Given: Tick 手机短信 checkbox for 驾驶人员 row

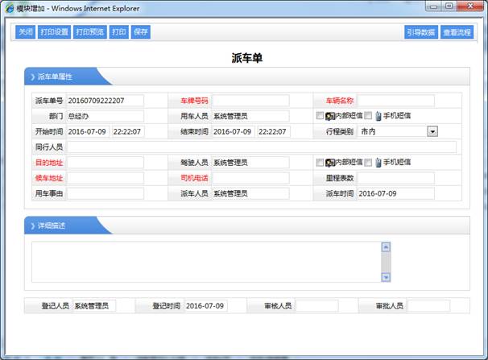Looking at the screenshot, I should [369, 162].
